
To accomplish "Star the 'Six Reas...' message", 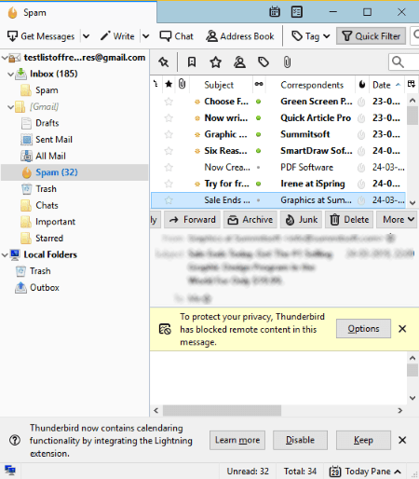I will (169, 151).
